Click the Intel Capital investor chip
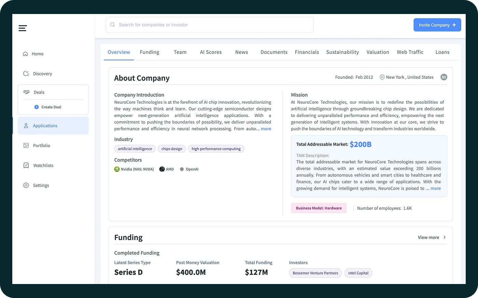The image size is (478, 298). point(358,273)
